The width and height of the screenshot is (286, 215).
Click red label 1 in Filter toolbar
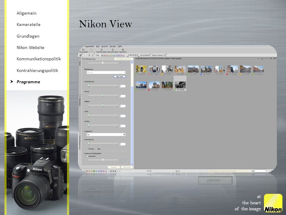tap(105, 55)
